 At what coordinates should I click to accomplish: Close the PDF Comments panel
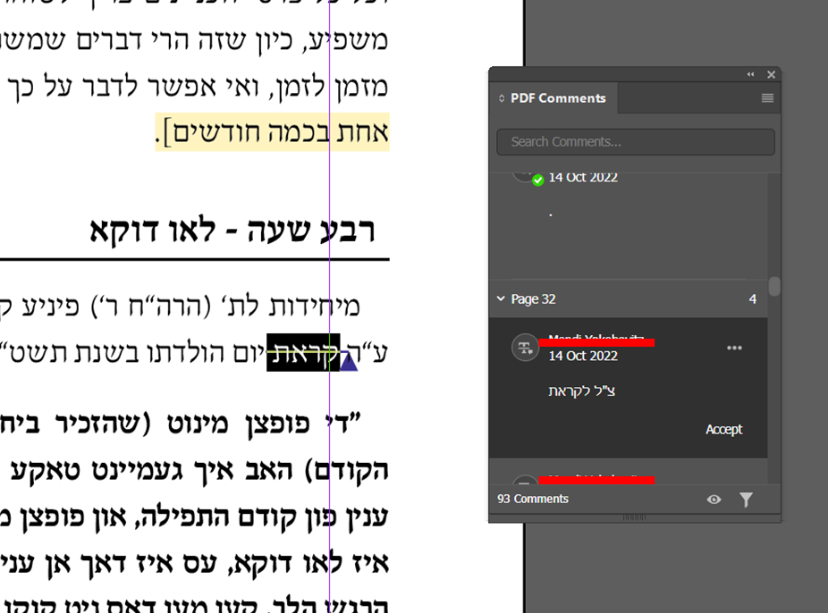click(771, 74)
